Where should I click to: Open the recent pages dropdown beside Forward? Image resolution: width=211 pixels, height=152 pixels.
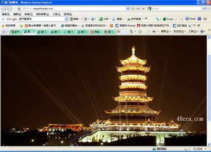(14, 9)
